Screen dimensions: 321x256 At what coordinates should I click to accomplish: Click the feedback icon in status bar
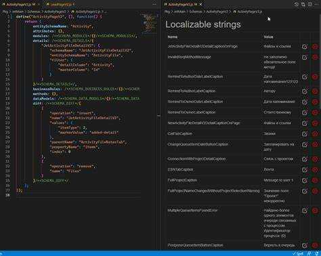(x=309, y=253)
